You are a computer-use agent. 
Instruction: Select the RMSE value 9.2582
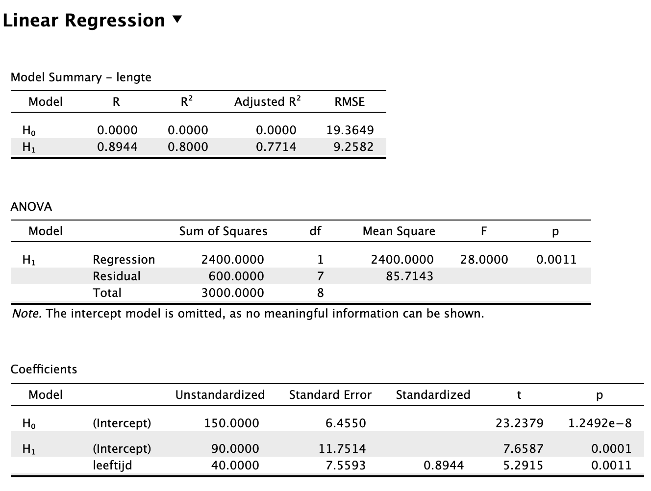click(353, 147)
